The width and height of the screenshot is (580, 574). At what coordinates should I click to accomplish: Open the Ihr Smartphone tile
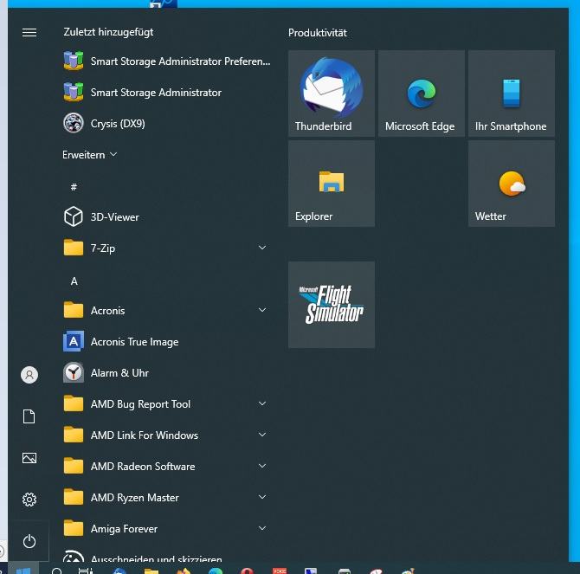(x=512, y=94)
